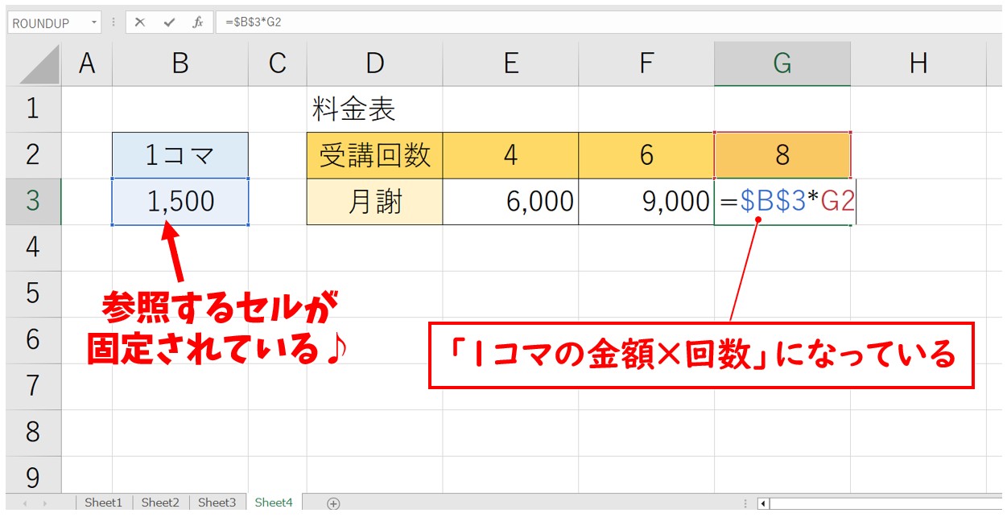This screenshot has height=517, width=1007.
Task: Select row 2 header
Action: point(33,155)
